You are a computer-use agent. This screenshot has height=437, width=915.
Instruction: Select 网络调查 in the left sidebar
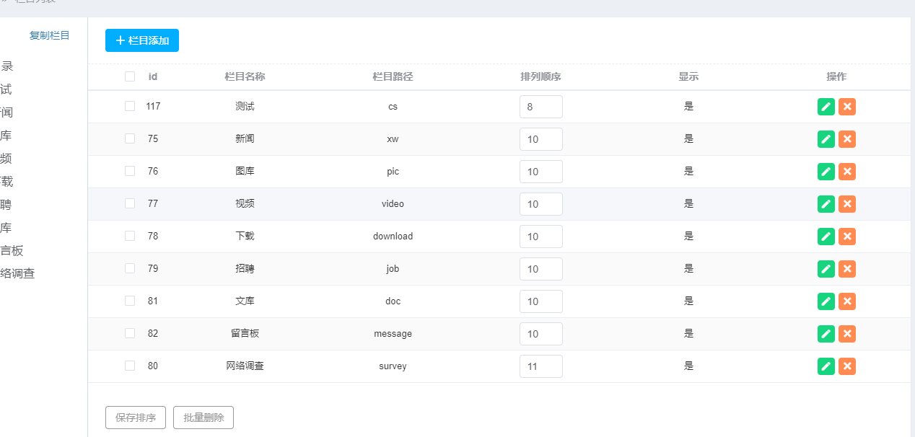click(x=17, y=273)
